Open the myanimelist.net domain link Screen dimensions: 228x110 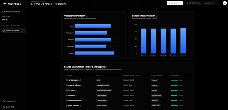pyautogui.click(x=75, y=85)
